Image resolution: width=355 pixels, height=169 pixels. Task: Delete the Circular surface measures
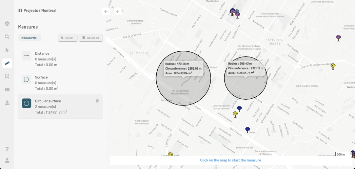tap(97, 100)
